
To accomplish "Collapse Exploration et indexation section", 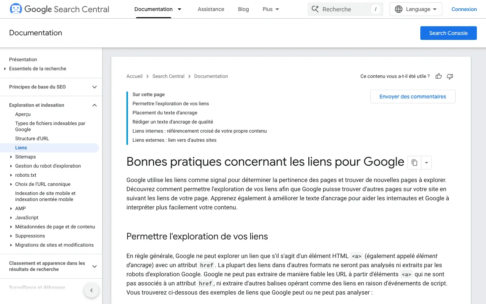I will pos(95,105).
